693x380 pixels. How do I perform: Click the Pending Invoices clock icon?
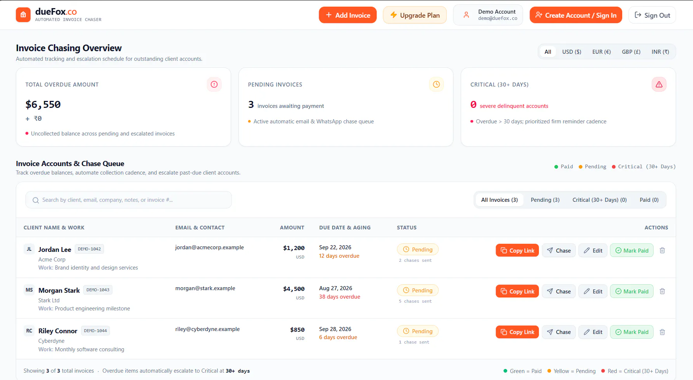(436, 84)
